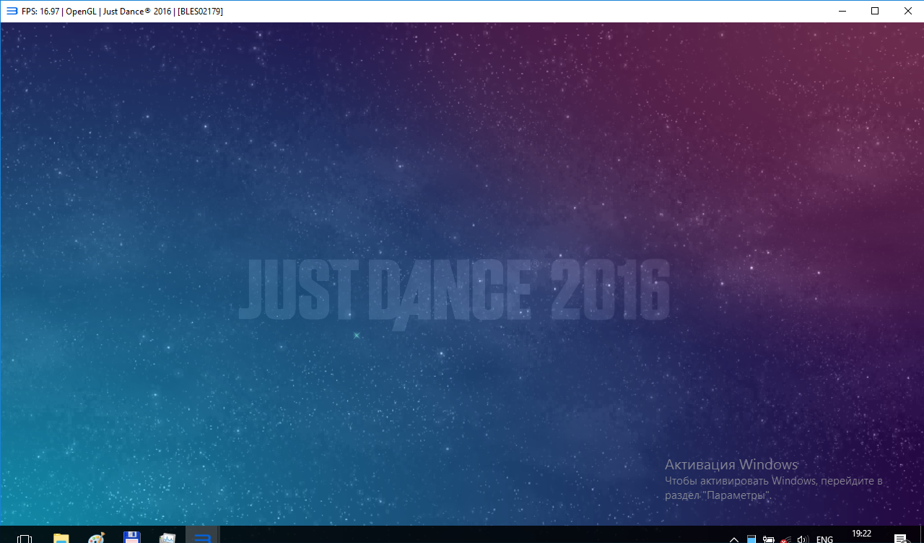Launch Paint from the taskbar palette icon
The width and height of the screenshot is (924, 543).
coord(97,538)
